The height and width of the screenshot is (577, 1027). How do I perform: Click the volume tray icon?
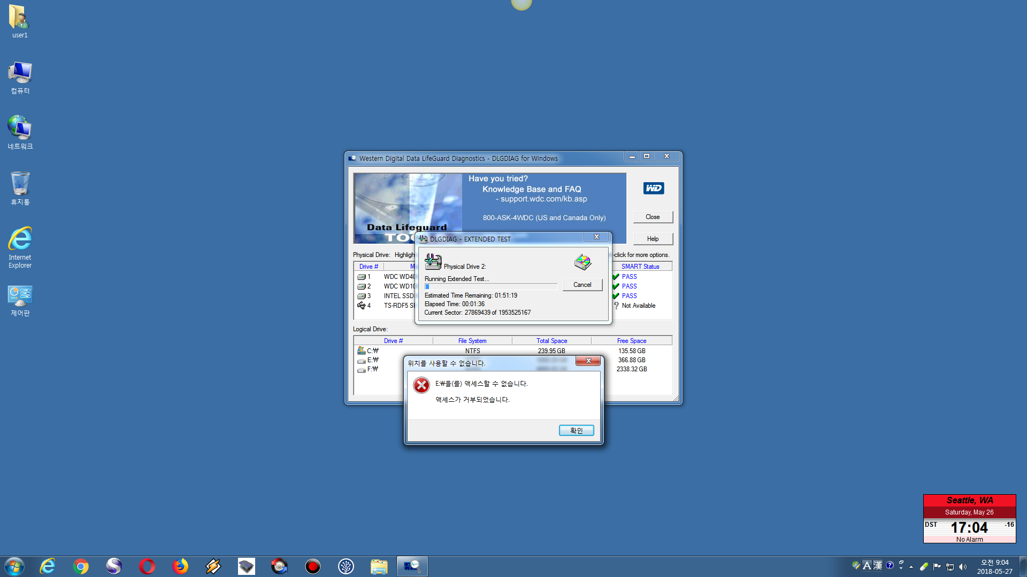click(x=963, y=567)
